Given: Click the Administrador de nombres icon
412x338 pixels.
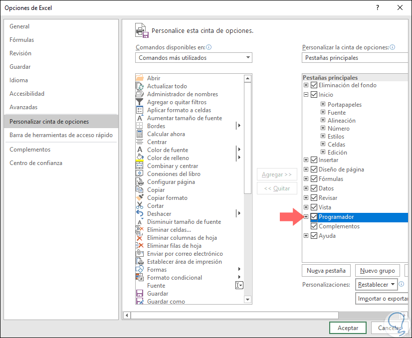Looking at the screenshot, I should [140, 94].
